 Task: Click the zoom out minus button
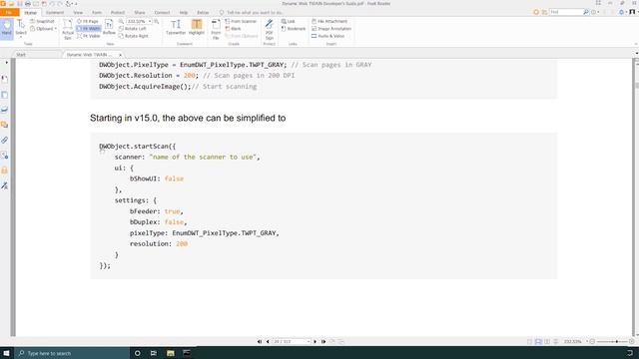pyautogui.click(x=592, y=341)
